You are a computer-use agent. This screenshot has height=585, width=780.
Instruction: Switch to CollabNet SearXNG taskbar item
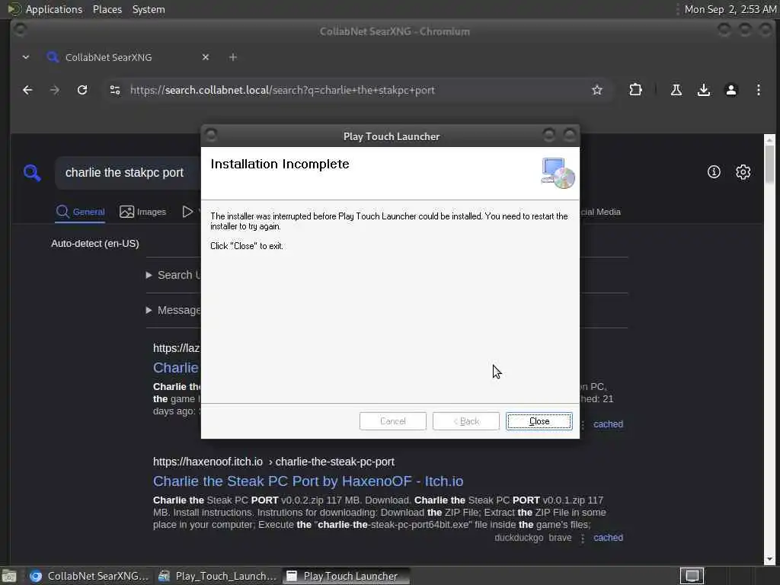tap(90, 576)
